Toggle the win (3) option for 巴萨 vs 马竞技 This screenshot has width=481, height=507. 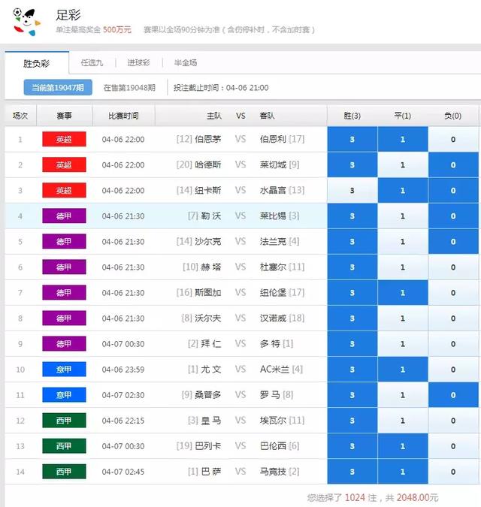pos(352,472)
